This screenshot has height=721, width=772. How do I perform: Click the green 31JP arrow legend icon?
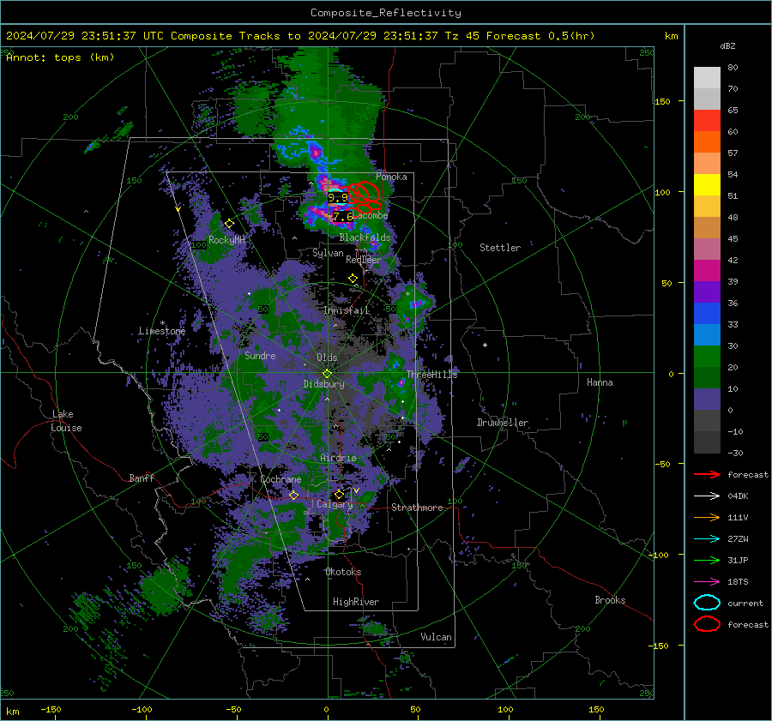click(707, 560)
